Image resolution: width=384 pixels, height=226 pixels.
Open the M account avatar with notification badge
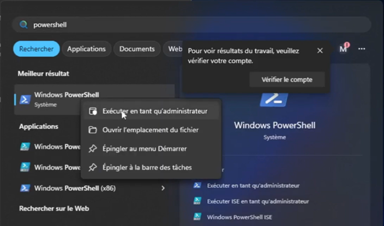click(343, 49)
